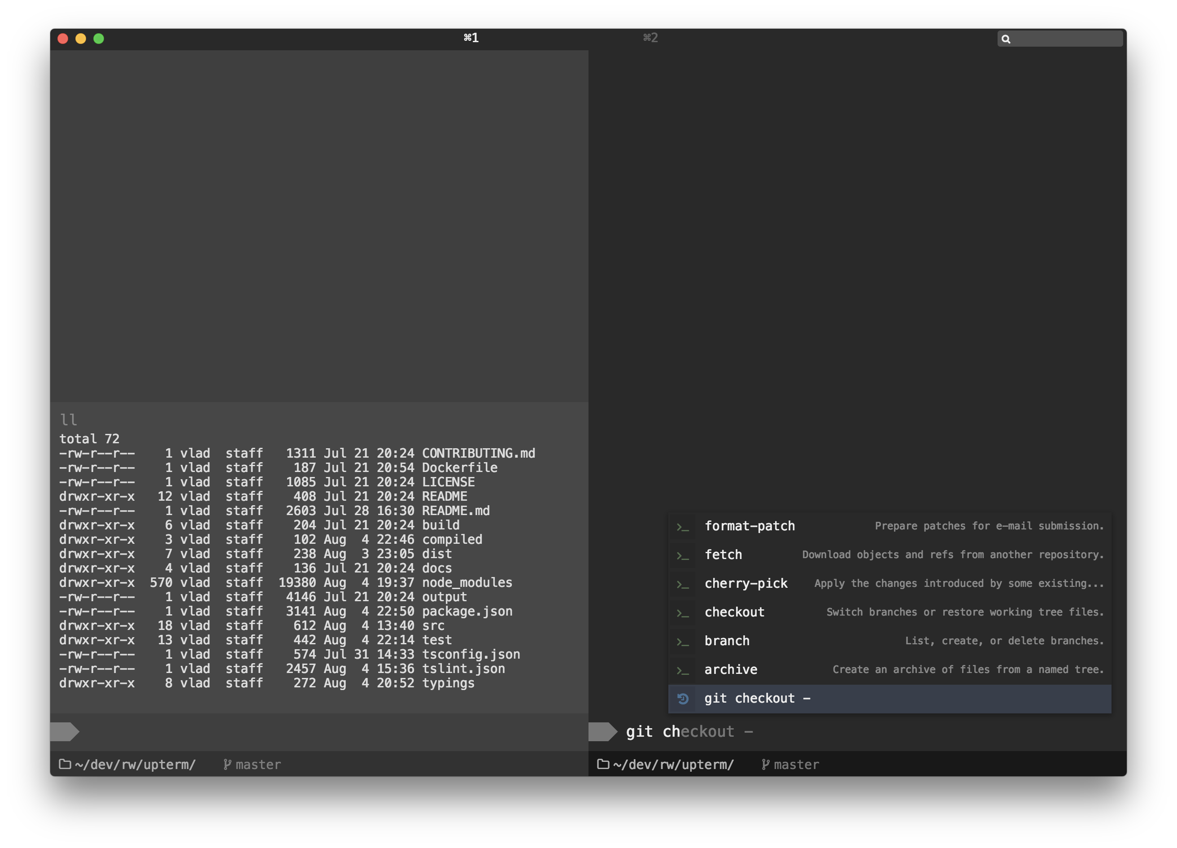Viewport: 1177px width, 848px height.
Task: Click the 'master' branch label in right pane
Action: (x=796, y=765)
